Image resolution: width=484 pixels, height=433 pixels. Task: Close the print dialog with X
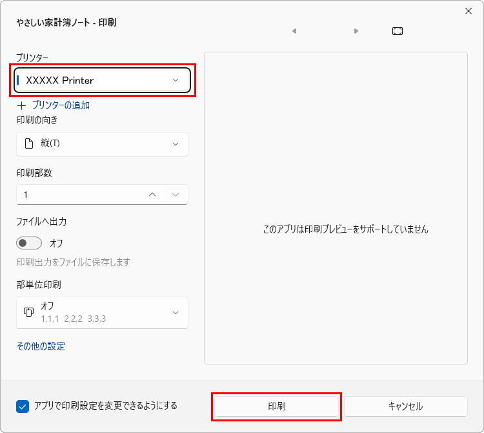pos(469,11)
